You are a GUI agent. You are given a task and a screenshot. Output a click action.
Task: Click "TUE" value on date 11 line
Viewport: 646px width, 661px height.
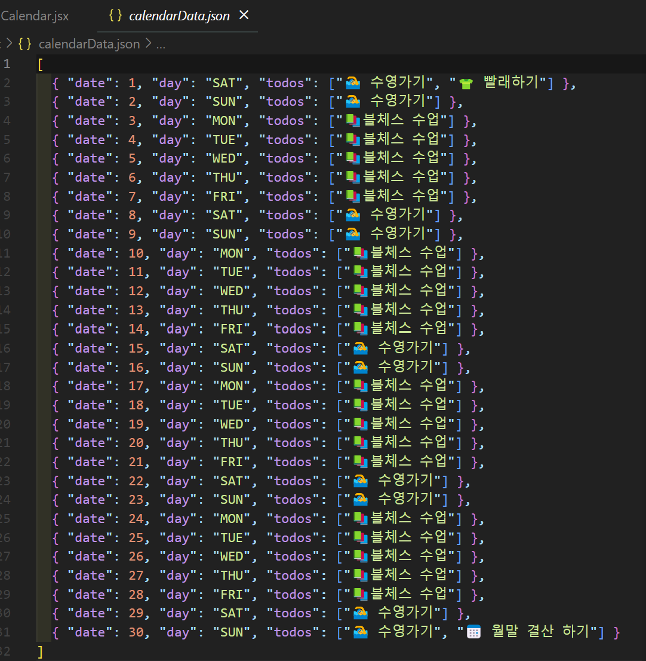[232, 272]
